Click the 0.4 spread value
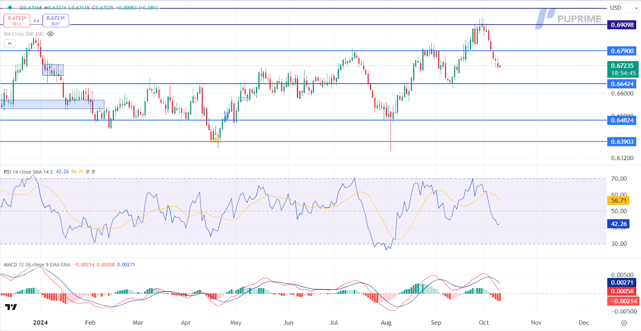This screenshot has height=331, width=641. 36,21
